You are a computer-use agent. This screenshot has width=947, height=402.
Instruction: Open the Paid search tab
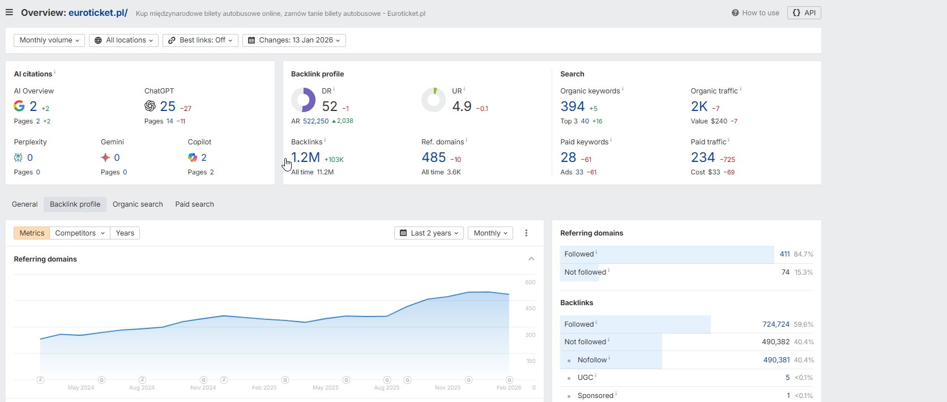coord(194,204)
